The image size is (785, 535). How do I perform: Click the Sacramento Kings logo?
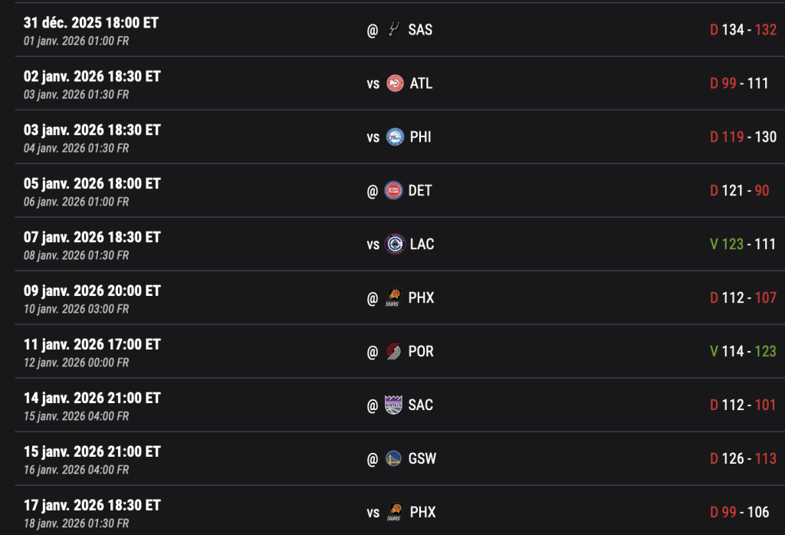(x=393, y=405)
